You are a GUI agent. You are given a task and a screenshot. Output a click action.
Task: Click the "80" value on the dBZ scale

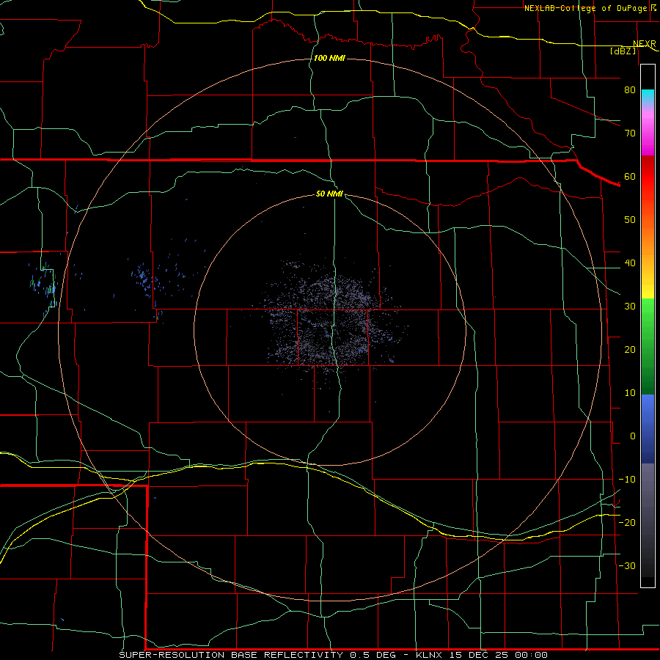(630, 90)
